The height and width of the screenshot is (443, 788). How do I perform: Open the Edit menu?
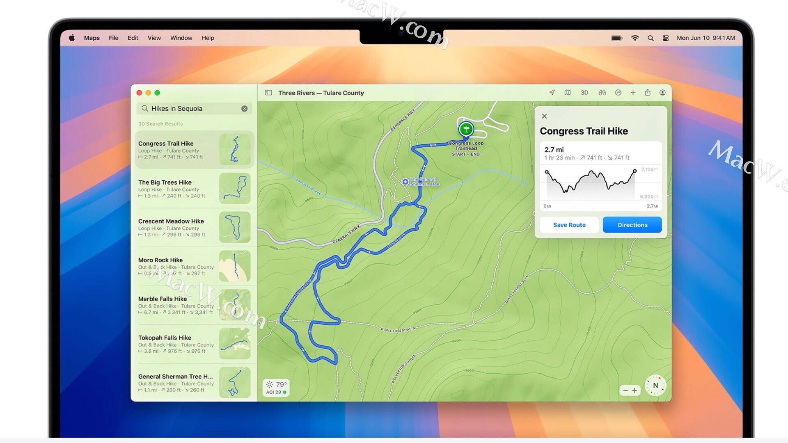pyautogui.click(x=133, y=38)
